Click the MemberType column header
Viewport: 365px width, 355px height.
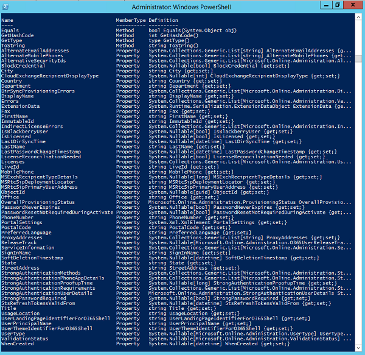[130, 20]
